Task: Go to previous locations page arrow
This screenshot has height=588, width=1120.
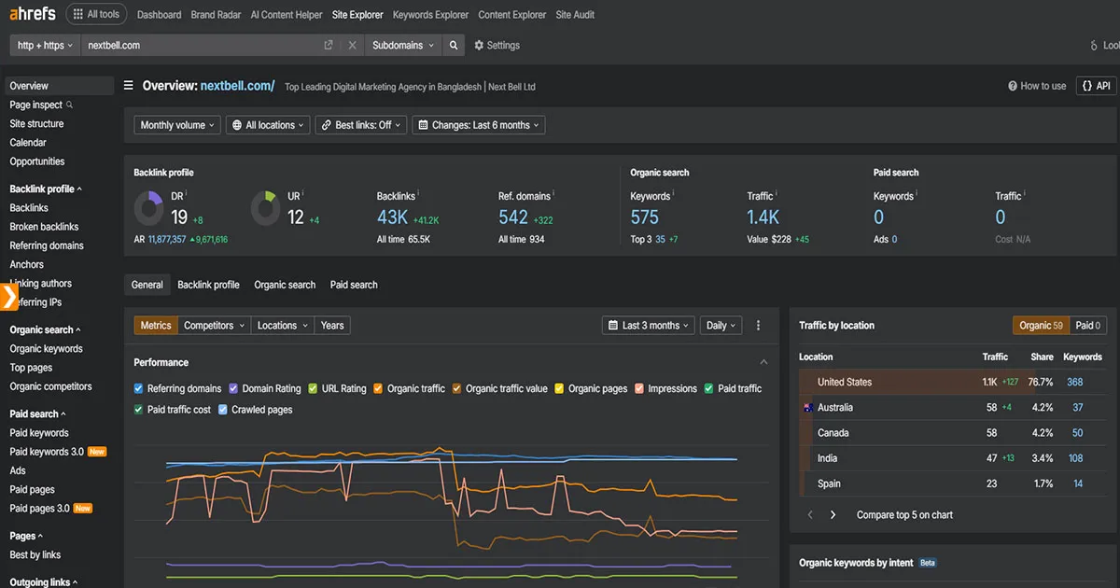Action: [810, 515]
